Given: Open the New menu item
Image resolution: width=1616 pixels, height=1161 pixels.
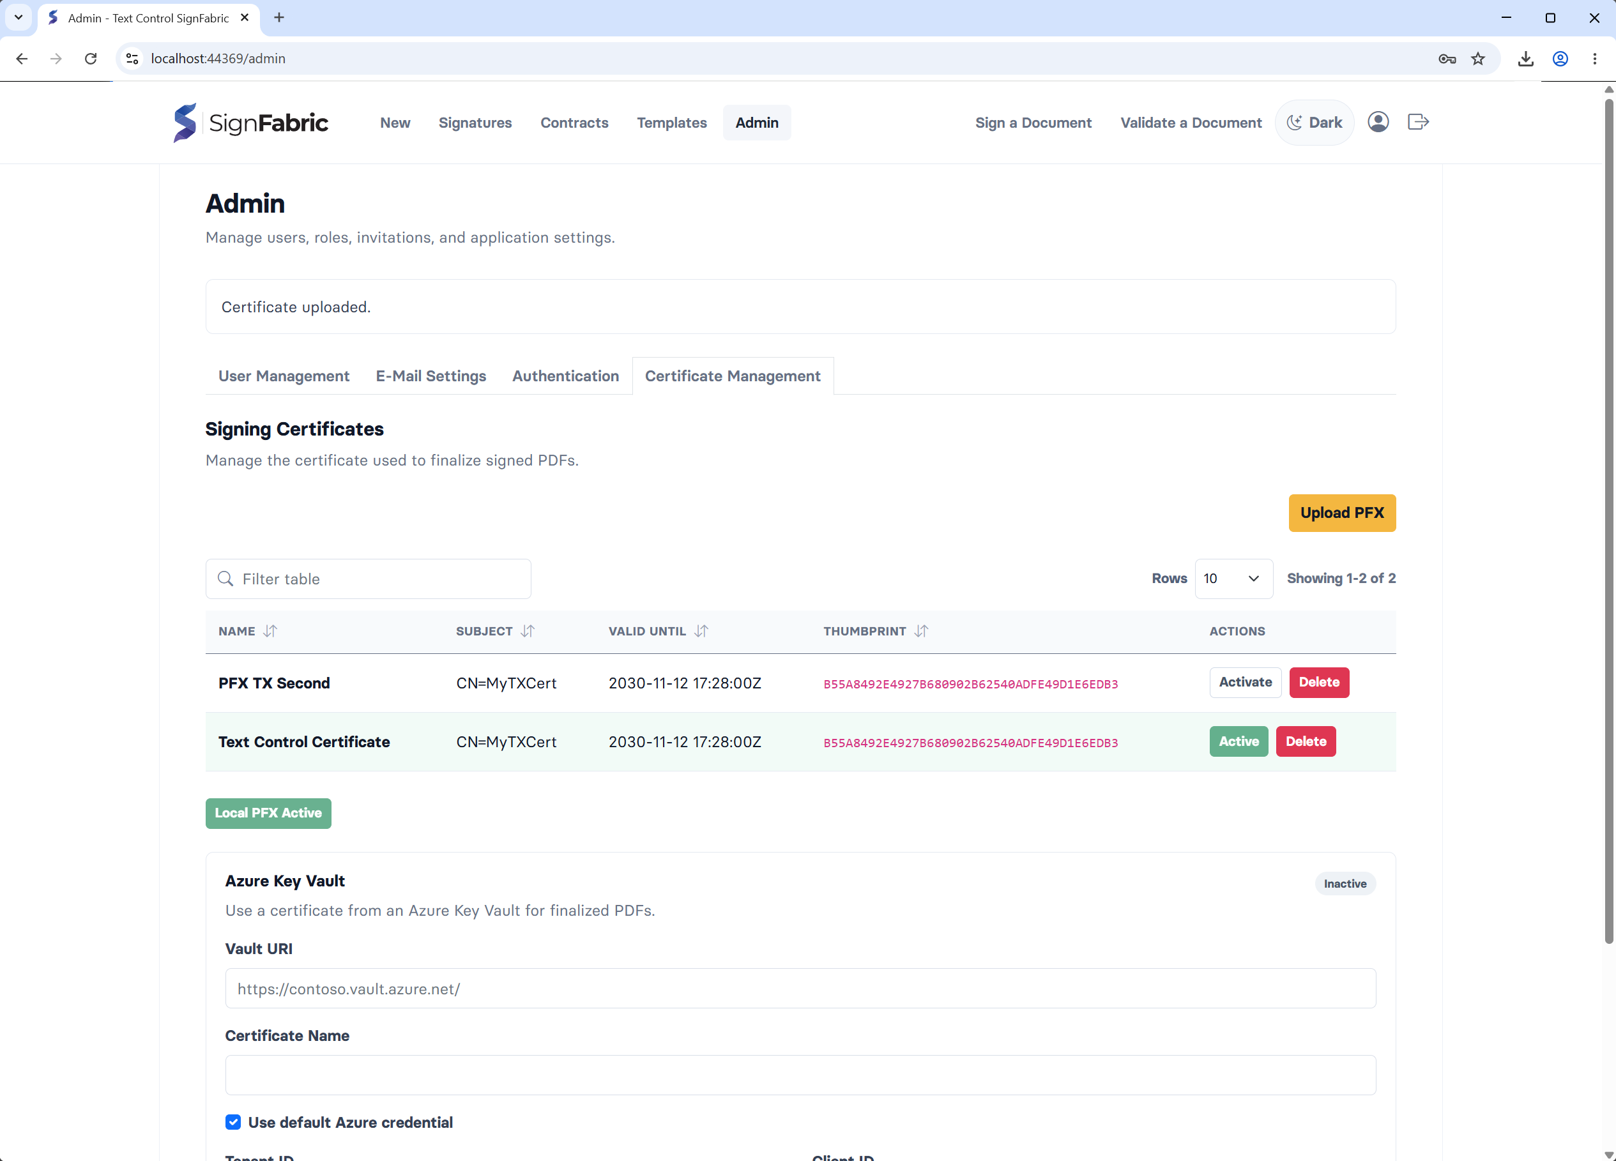Looking at the screenshot, I should pyautogui.click(x=395, y=123).
